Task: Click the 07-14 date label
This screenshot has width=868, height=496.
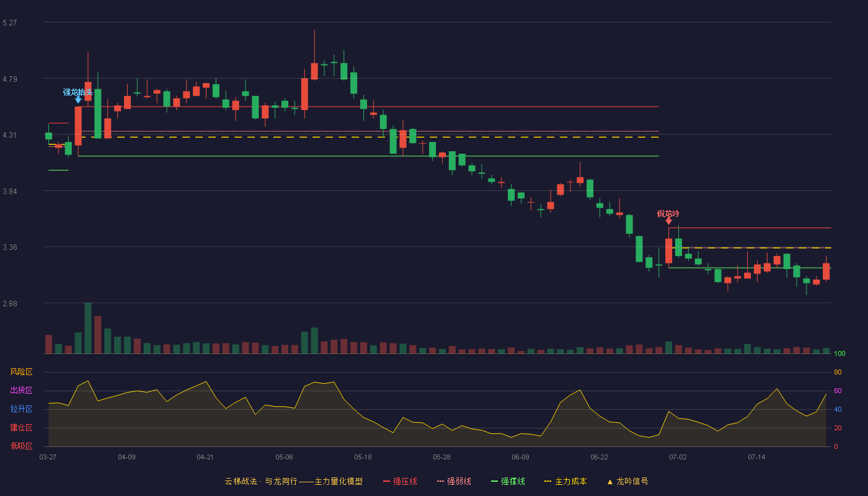Action: (x=756, y=457)
